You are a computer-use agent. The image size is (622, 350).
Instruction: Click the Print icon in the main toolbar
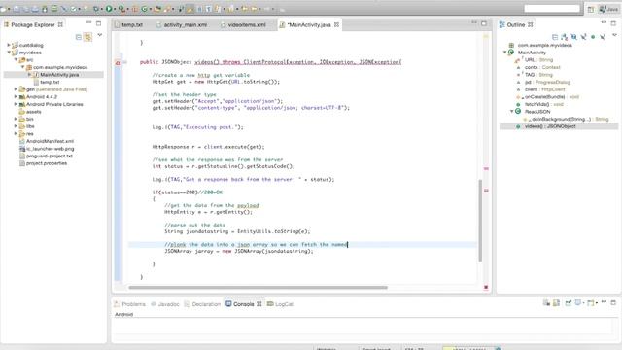tap(35, 9)
